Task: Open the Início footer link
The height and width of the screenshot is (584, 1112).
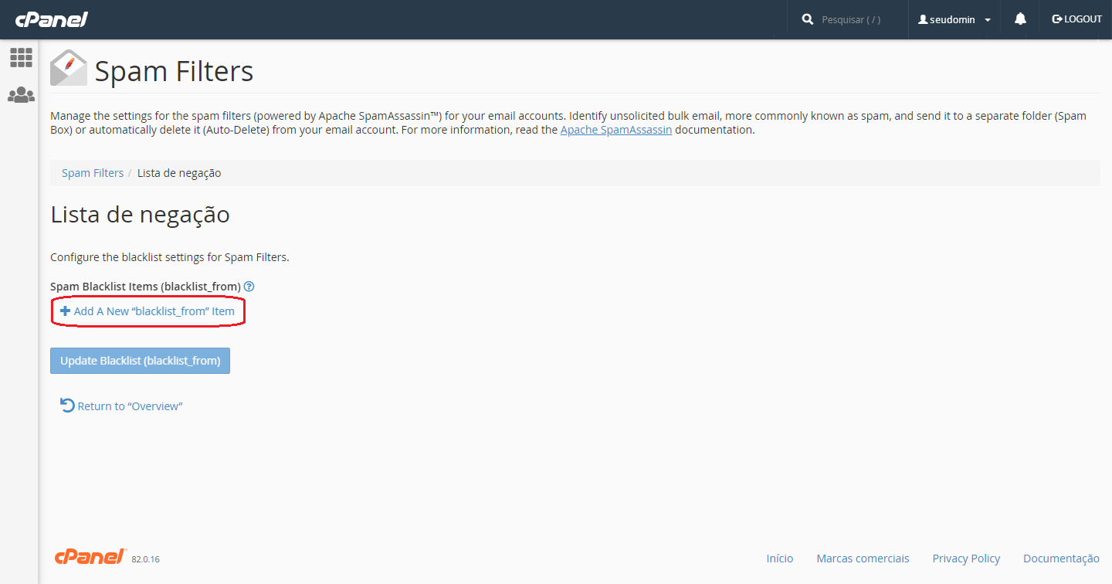Action: (x=780, y=559)
